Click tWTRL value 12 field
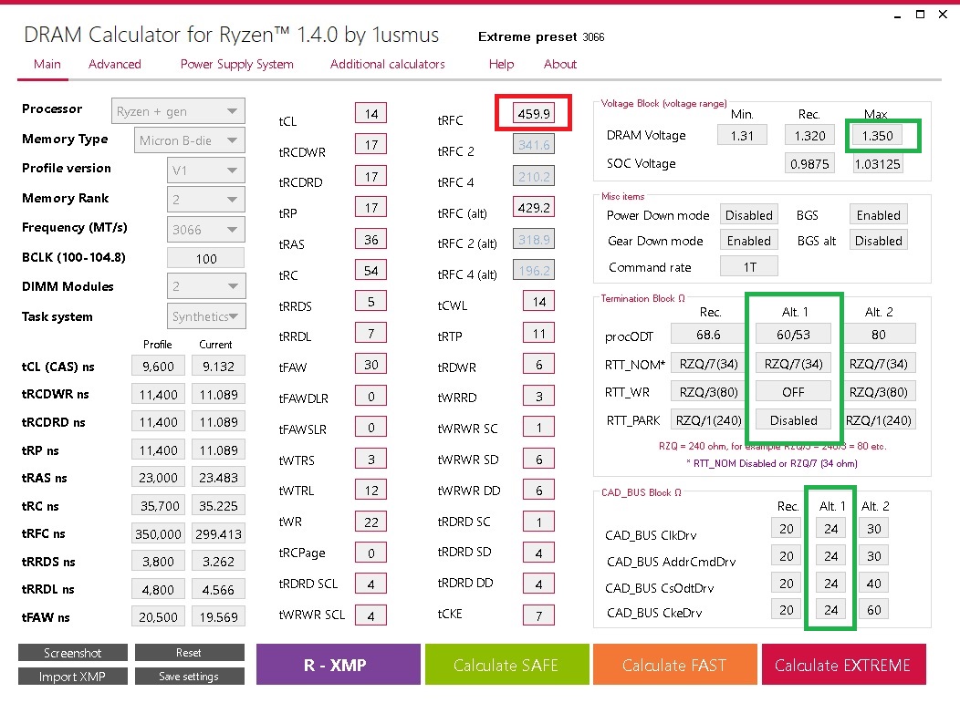The image size is (960, 703). 371,490
